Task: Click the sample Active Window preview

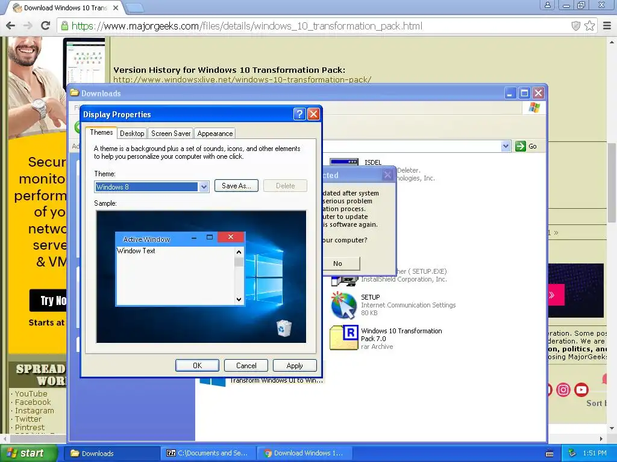Action: coord(180,269)
